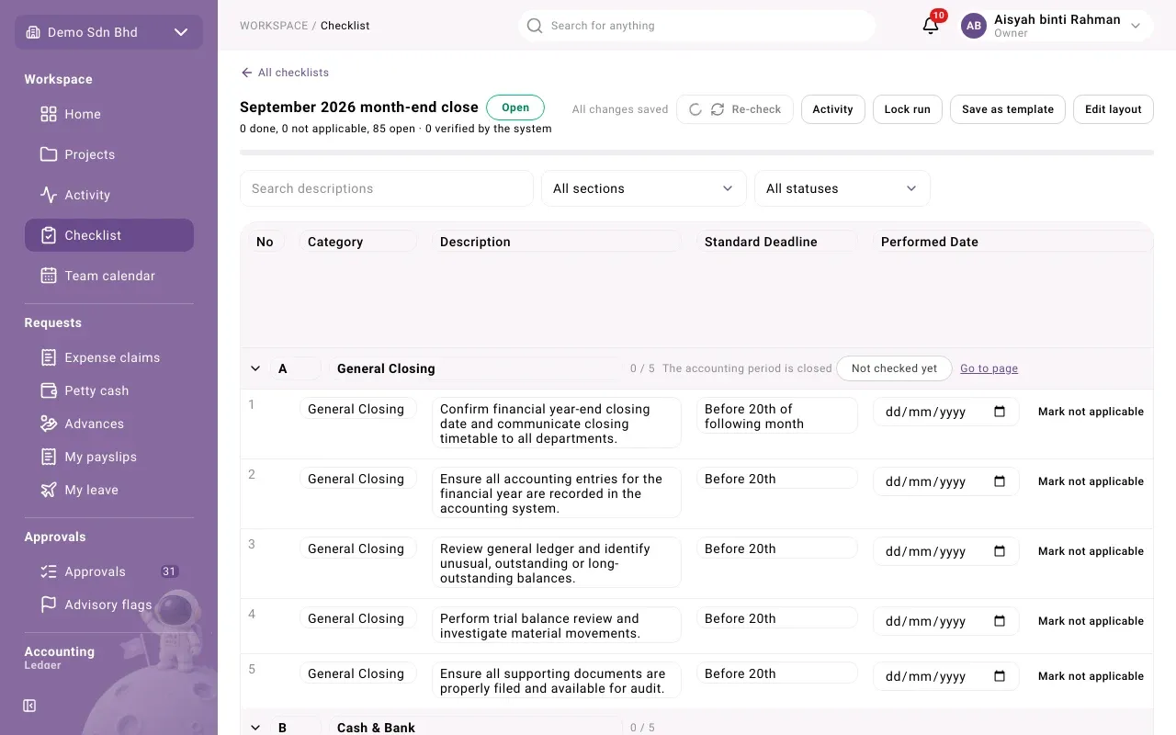This screenshot has width=1176, height=735.
Task: Click Save as template
Action: [1008, 109]
